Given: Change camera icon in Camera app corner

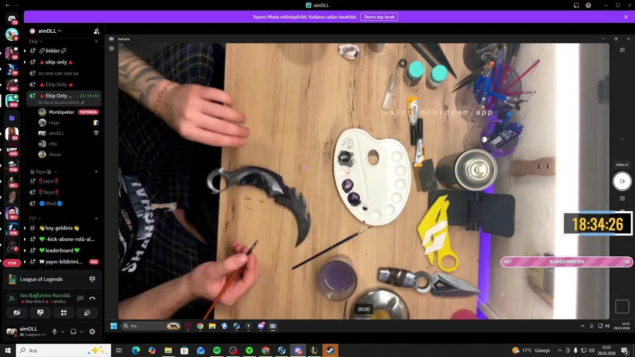Looking at the screenshot, I should tap(622, 50).
